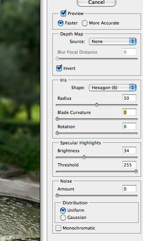Open the Depth Map Source dropdown

tap(112, 41)
